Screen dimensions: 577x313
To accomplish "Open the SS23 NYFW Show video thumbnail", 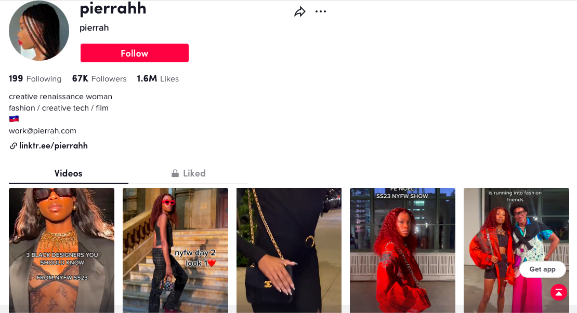I will 402,250.
